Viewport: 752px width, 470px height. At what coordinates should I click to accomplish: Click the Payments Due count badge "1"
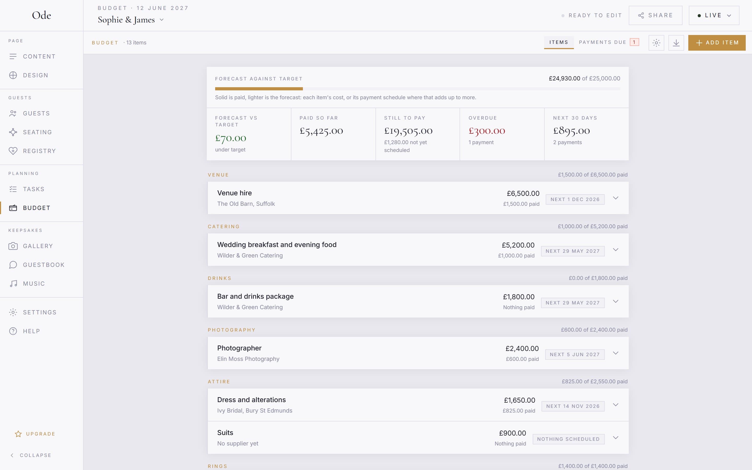tap(634, 42)
